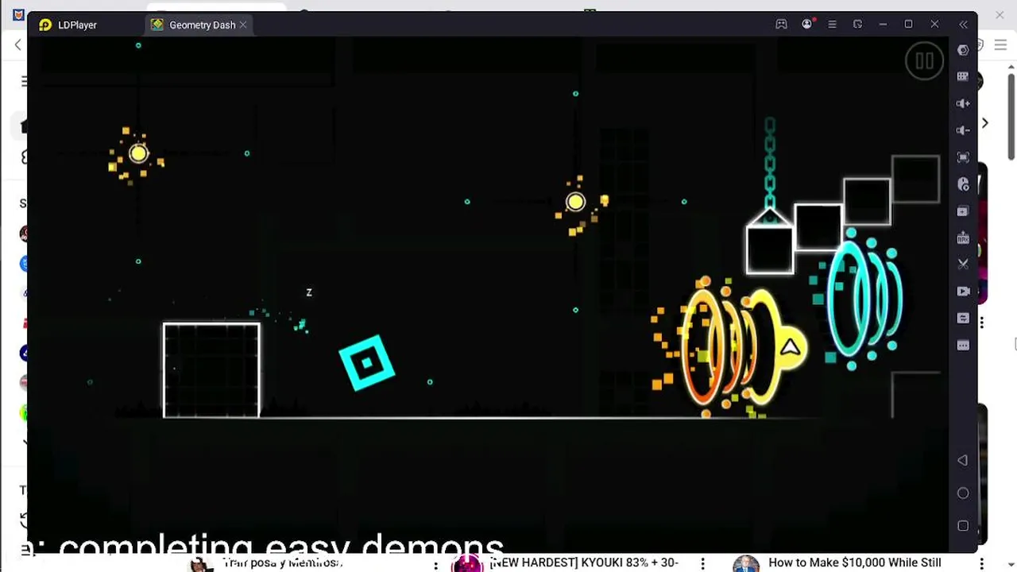This screenshot has height=572, width=1017.
Task: Click the back arrow in the browser behind
Action: pyautogui.click(x=17, y=45)
